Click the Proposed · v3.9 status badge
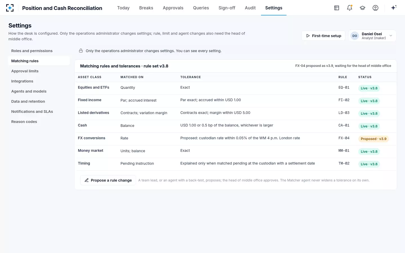The height and width of the screenshot is (253, 405). [x=373, y=139]
